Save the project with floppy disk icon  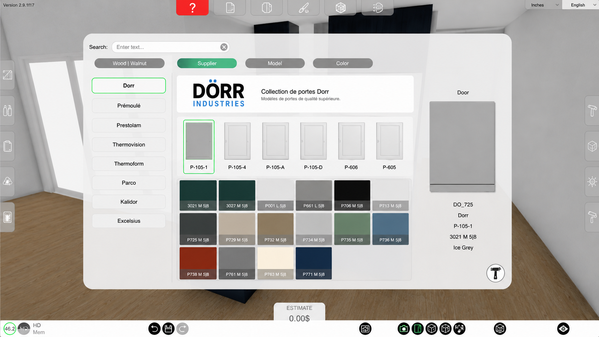[x=168, y=328]
